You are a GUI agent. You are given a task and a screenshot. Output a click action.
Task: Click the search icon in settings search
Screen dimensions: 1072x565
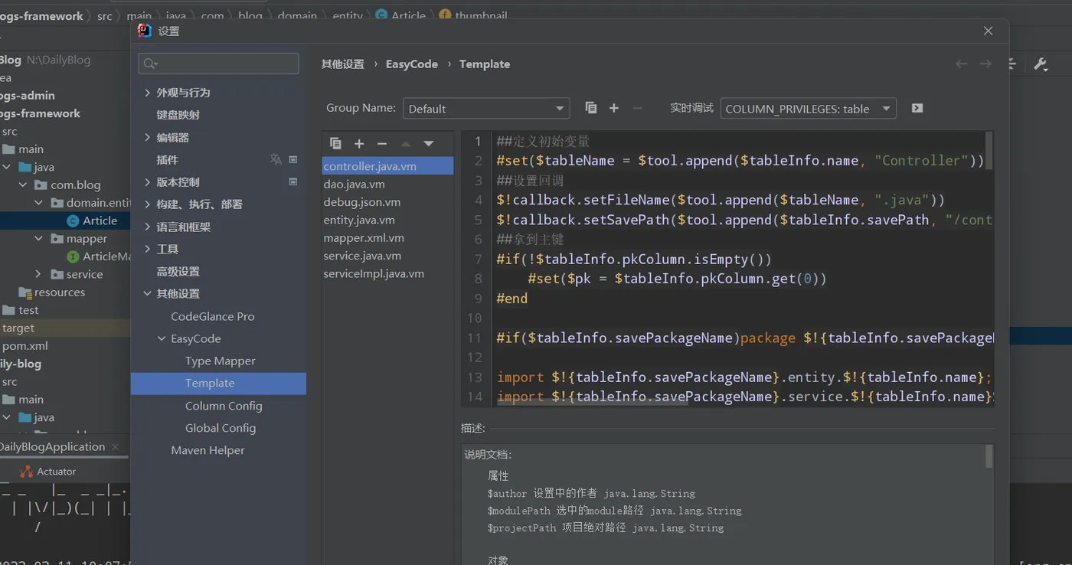click(150, 64)
